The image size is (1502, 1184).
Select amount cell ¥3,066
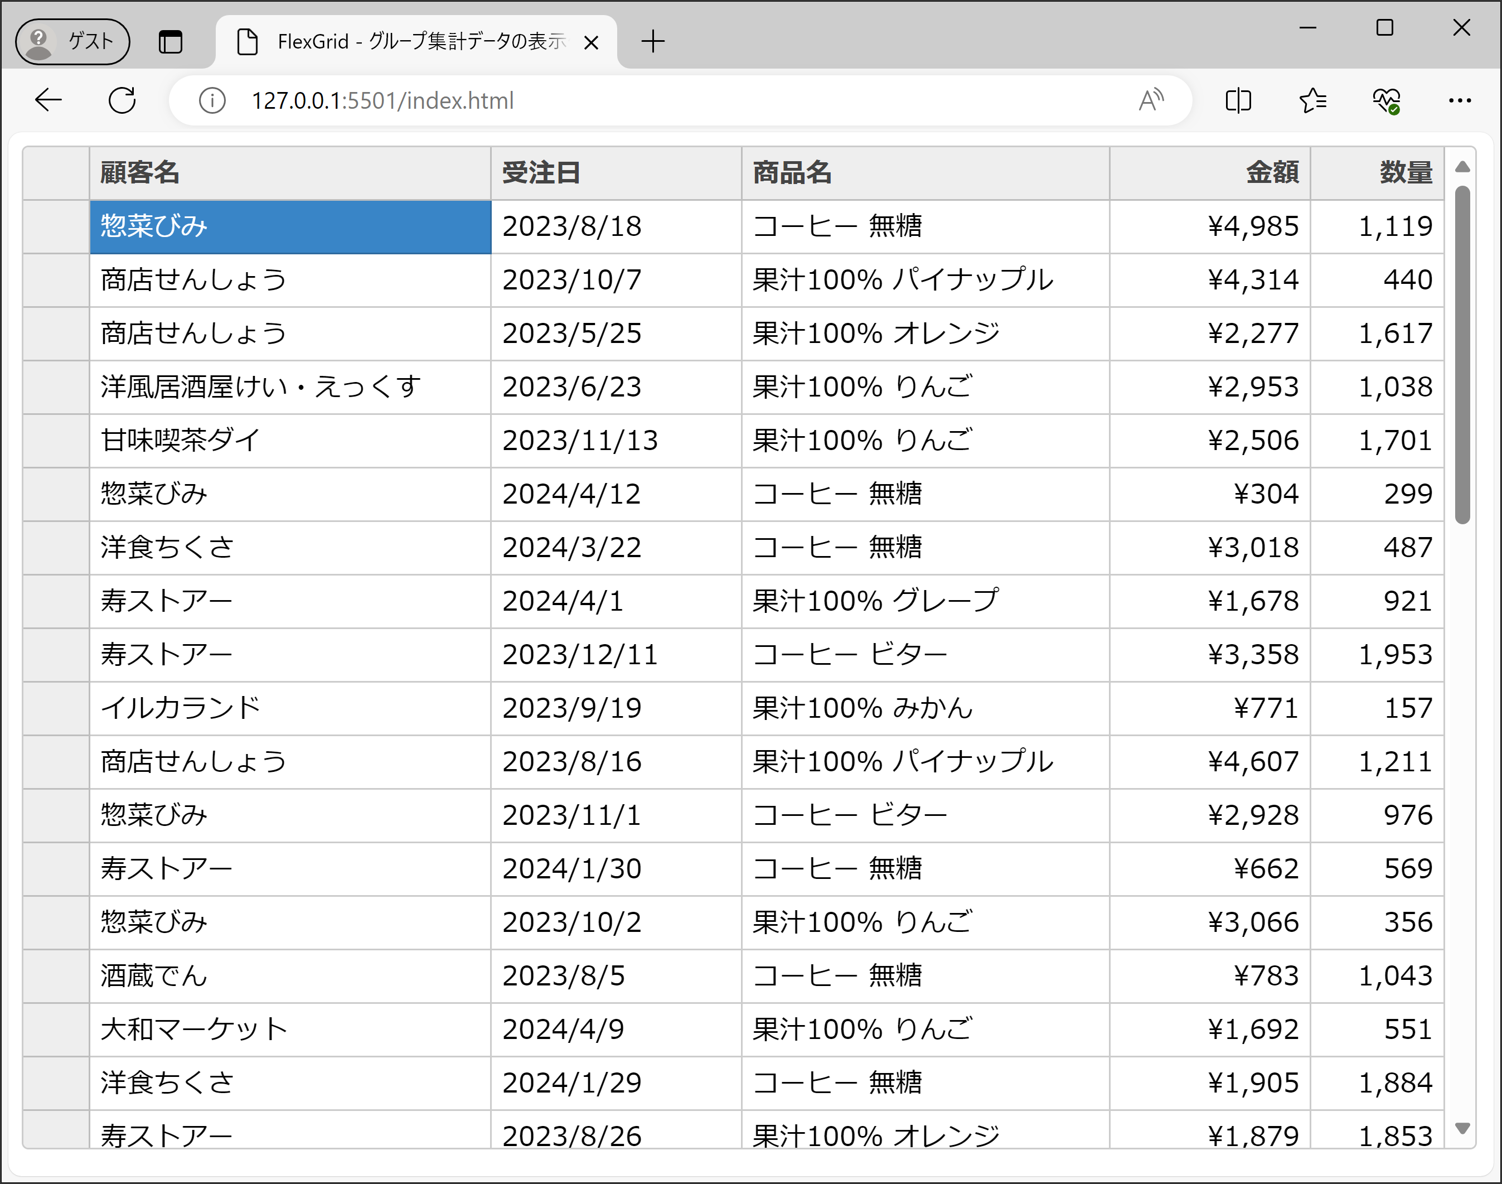click(x=1210, y=922)
